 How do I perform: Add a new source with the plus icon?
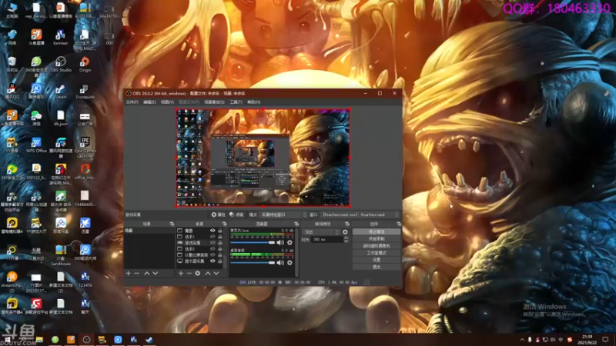(x=181, y=273)
